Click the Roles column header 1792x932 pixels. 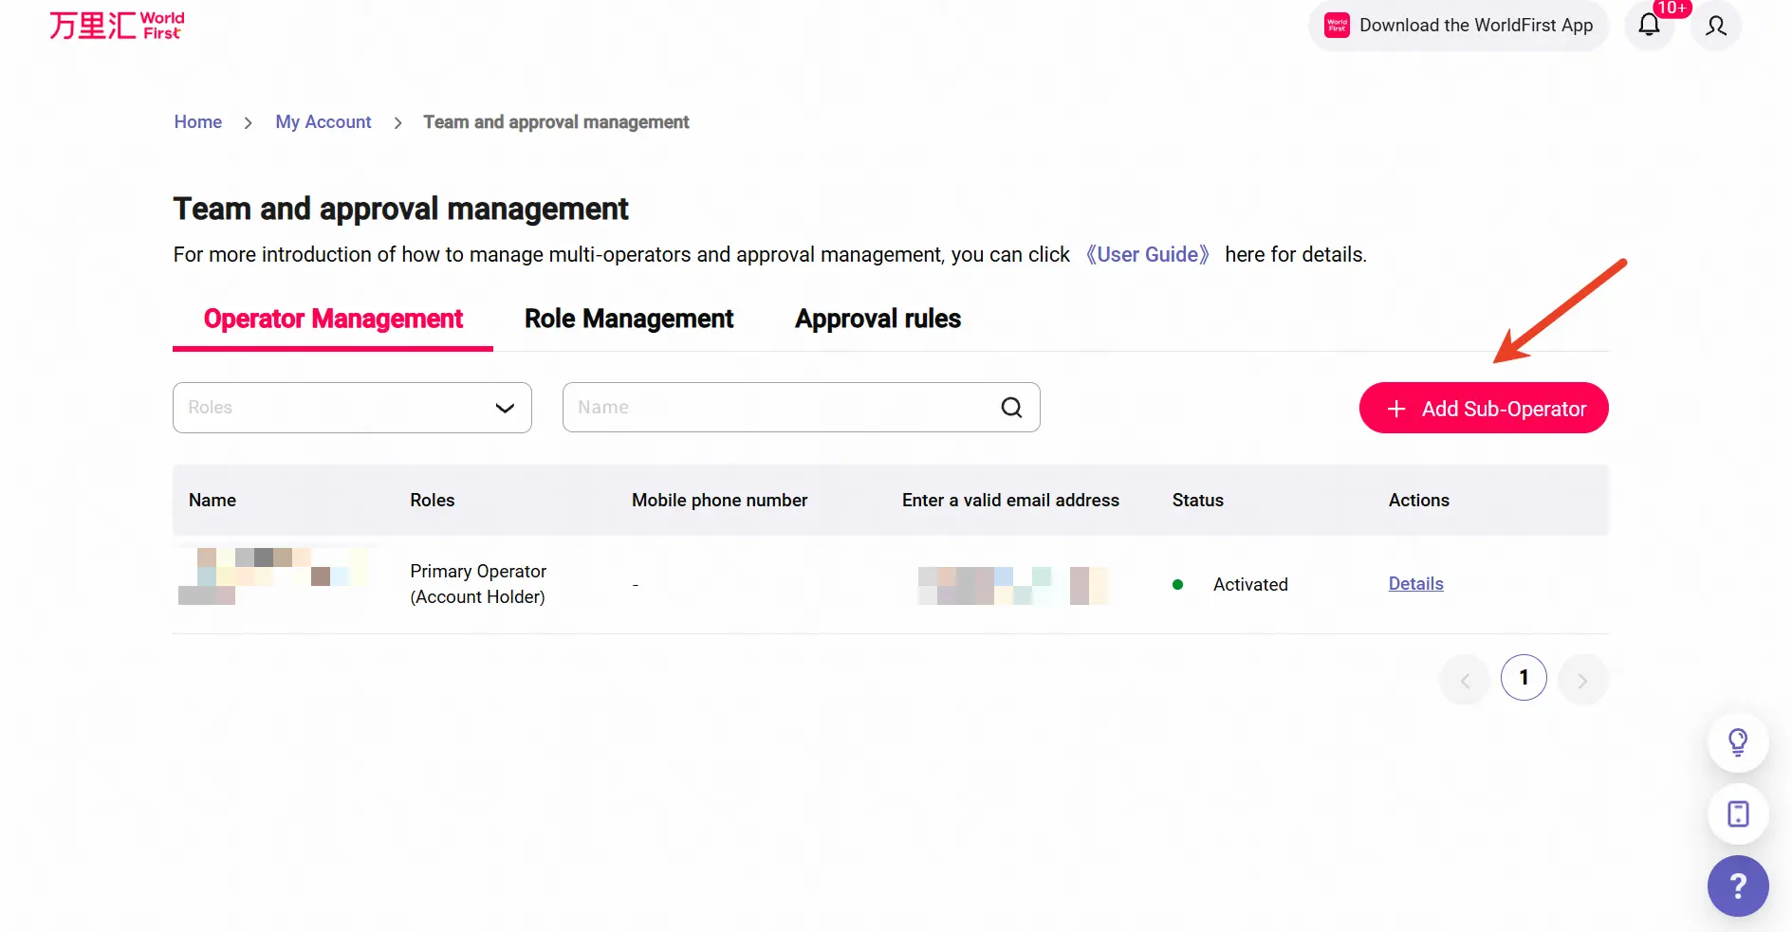point(432,501)
